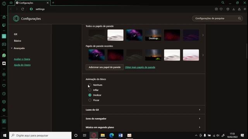Open Settings gear in sidebar
This screenshot has width=248, height=139.
4,110
